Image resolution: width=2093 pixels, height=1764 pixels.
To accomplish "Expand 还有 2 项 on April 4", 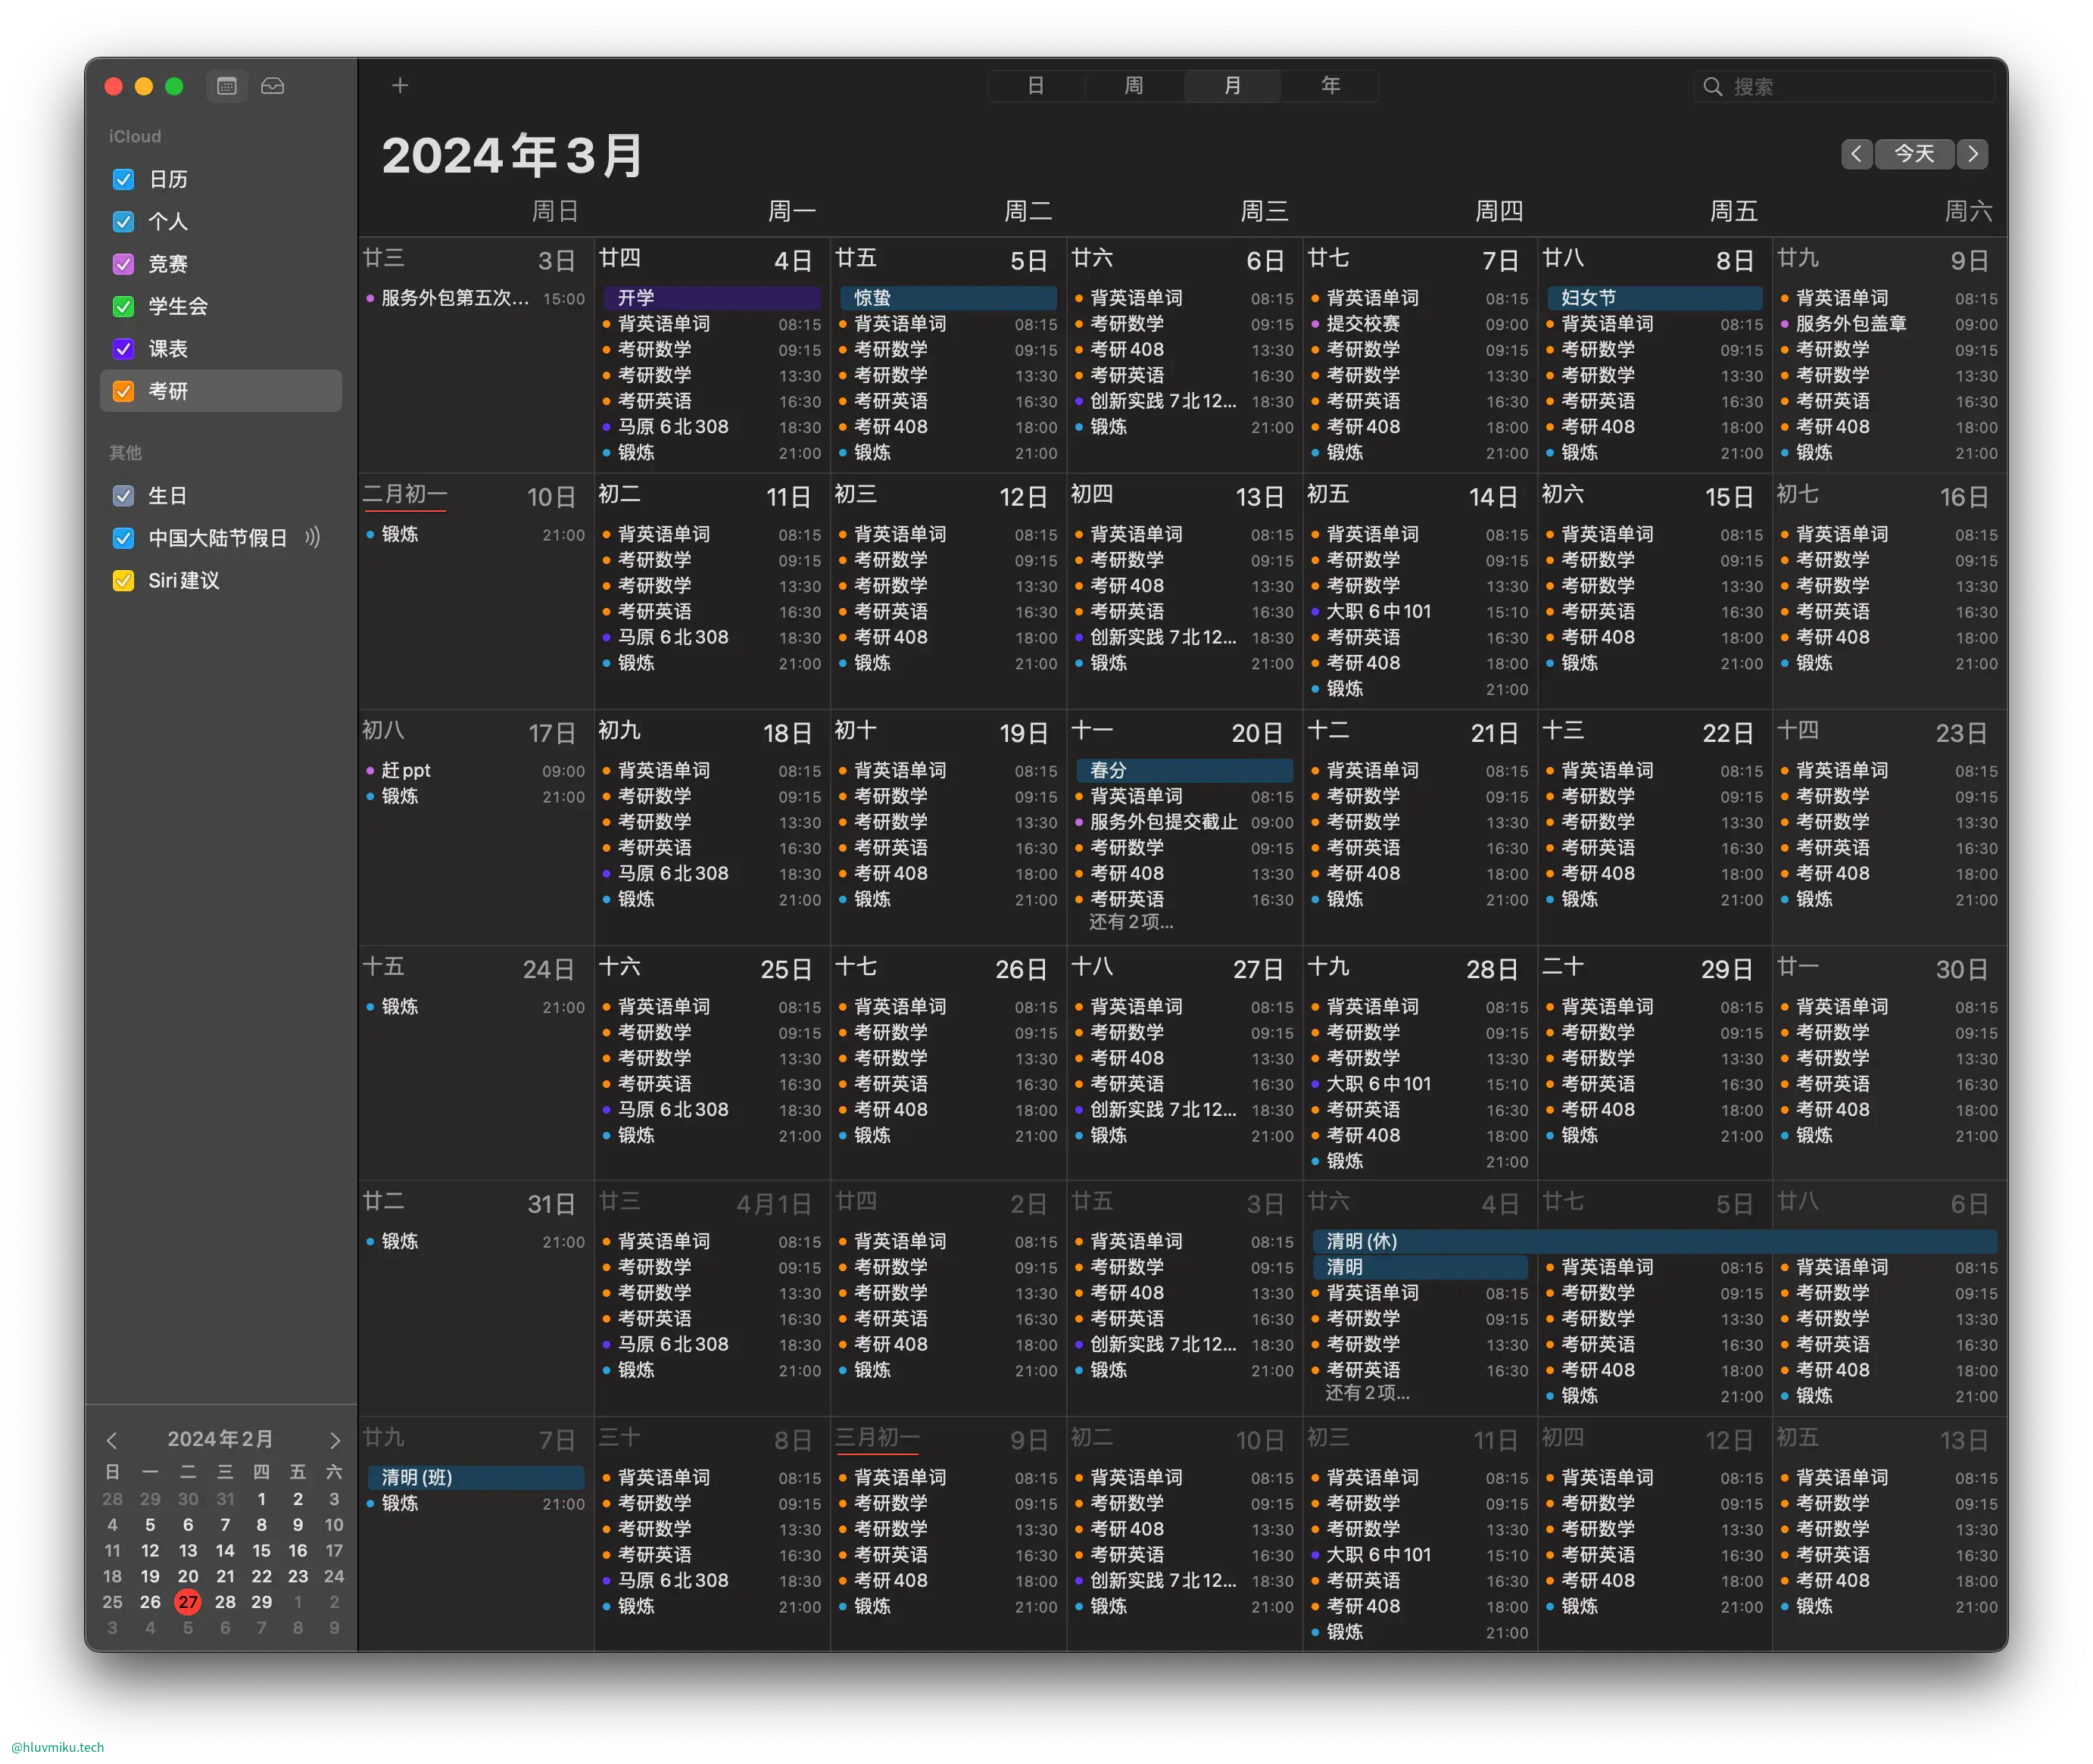I will 1367,1393.
